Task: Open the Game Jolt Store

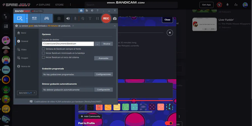Action: click(59, 5)
